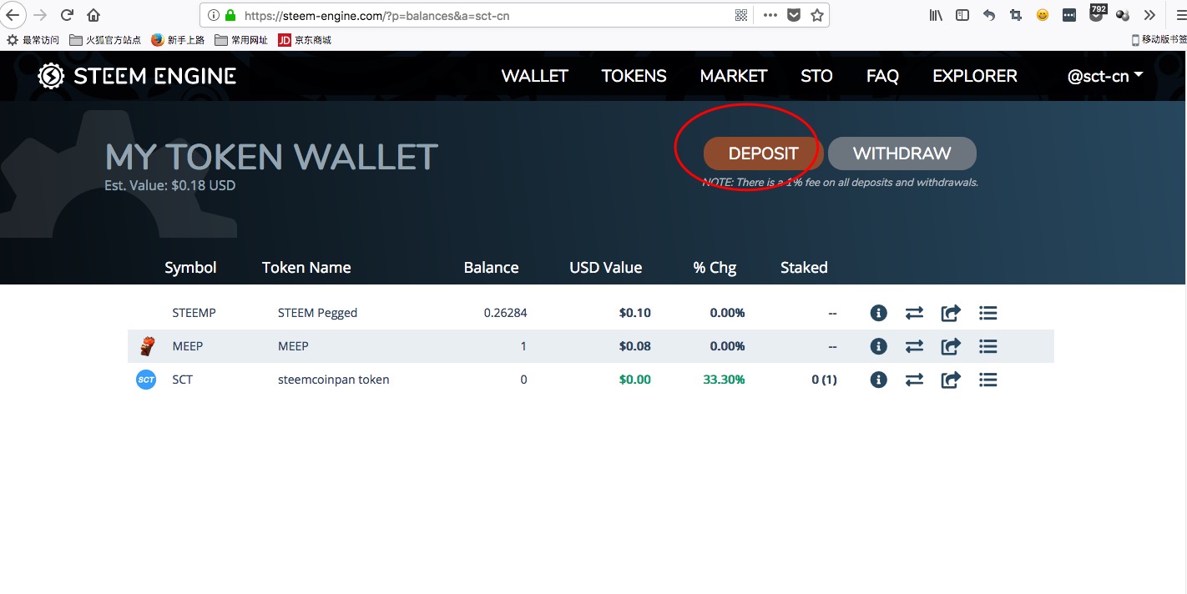Click the Symbol column header
The image size is (1187, 594).
(x=190, y=268)
